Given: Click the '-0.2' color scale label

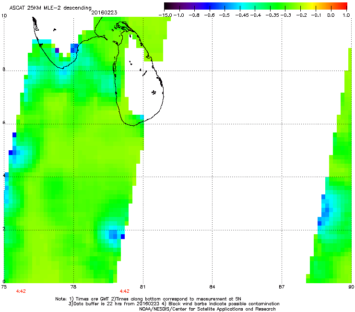Looking at the screenshot, I should point(302,15).
